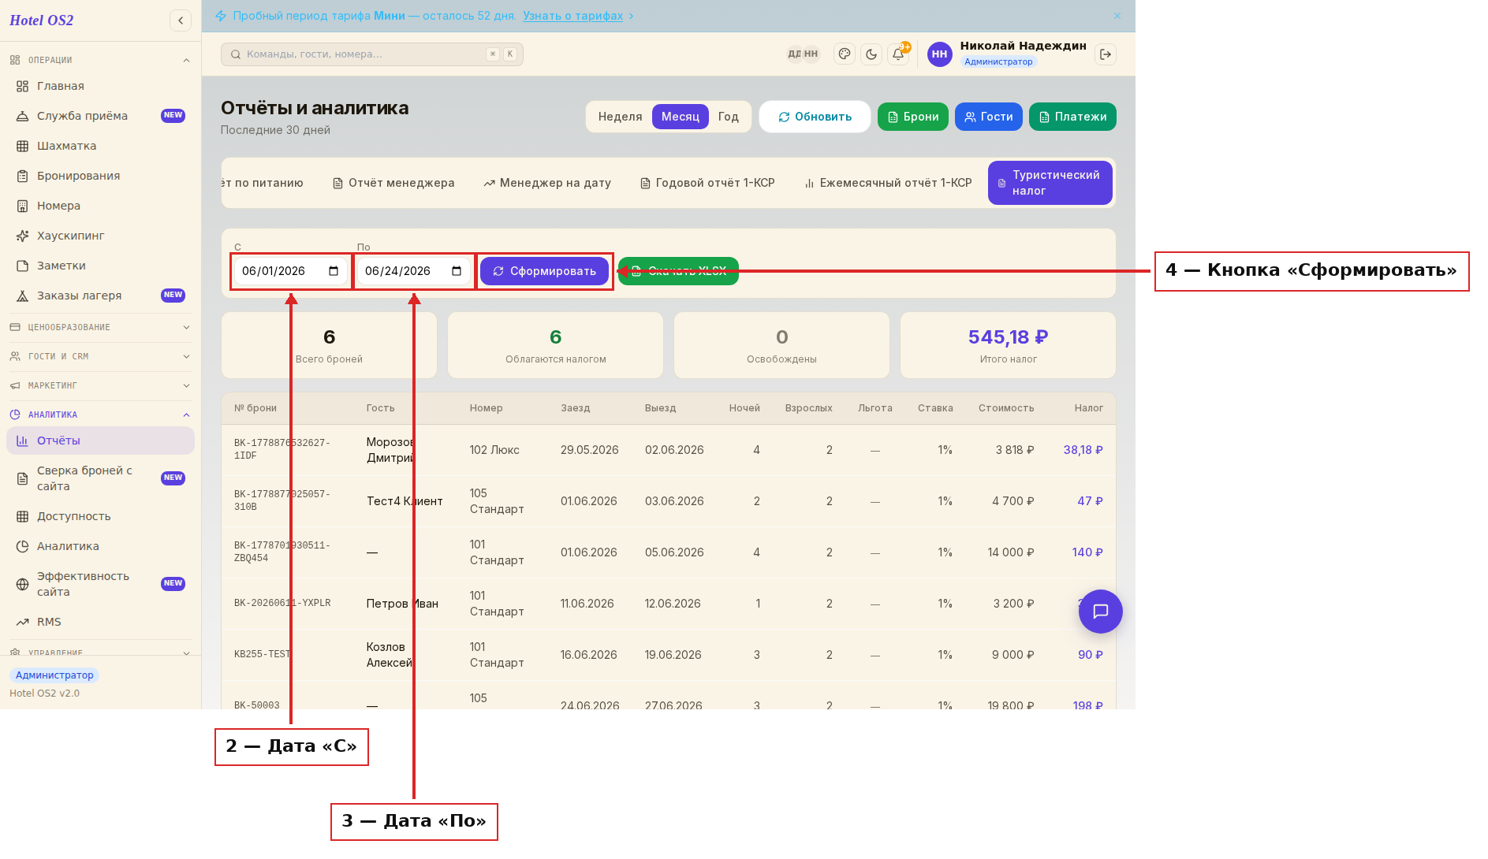The height and width of the screenshot is (859, 1488).
Task: Click the search field for commands and guests
Action: point(372,54)
